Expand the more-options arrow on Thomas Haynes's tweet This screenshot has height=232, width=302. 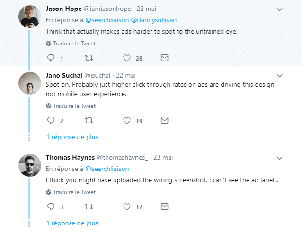pos(279,158)
